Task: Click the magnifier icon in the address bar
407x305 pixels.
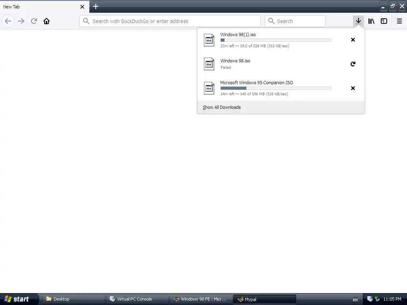Action: (86, 21)
